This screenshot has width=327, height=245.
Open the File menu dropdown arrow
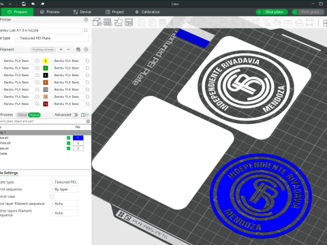[x=10, y=4]
